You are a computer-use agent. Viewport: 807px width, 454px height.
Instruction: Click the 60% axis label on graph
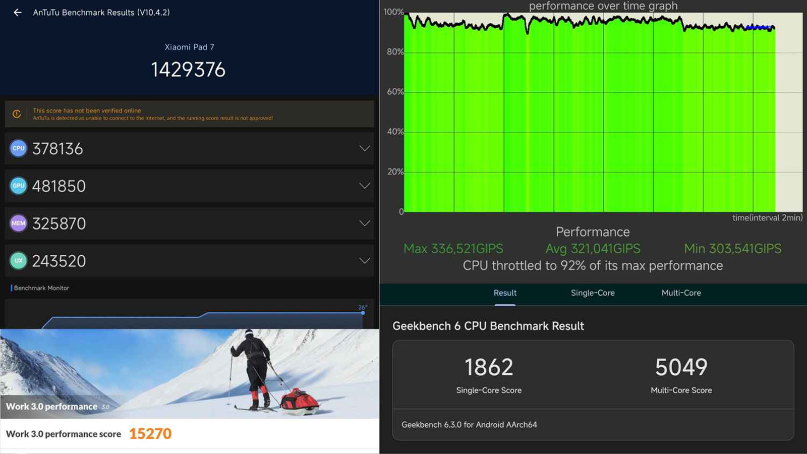point(395,91)
